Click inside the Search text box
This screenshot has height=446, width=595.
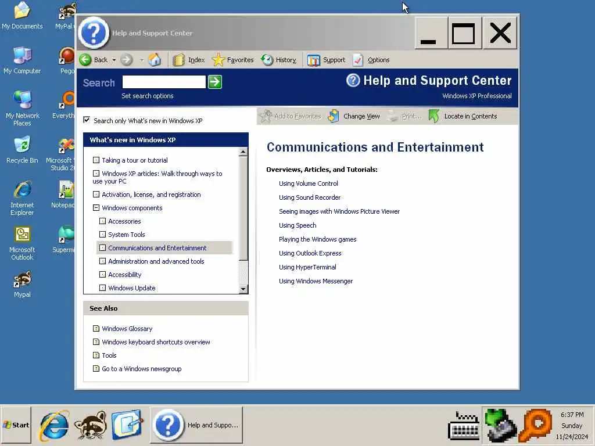[x=164, y=82]
